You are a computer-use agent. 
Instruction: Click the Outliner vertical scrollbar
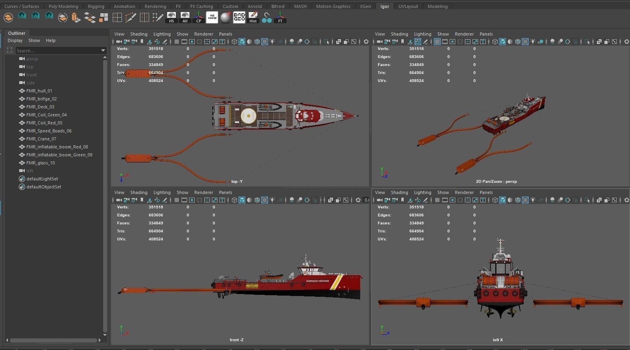coord(105,196)
